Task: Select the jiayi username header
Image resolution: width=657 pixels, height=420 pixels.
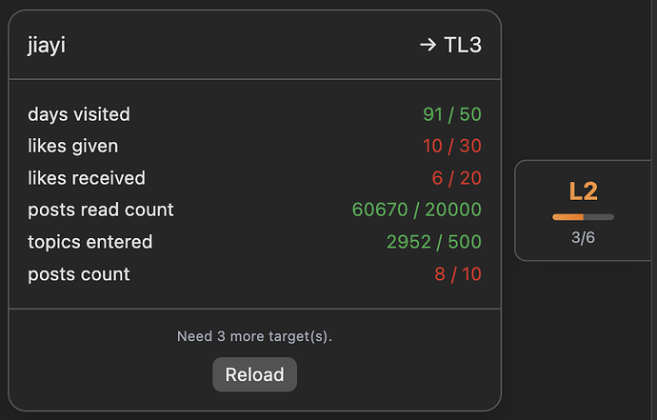Action: [47, 45]
